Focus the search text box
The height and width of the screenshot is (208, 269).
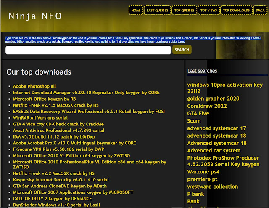pyautogui.click(x=88, y=50)
